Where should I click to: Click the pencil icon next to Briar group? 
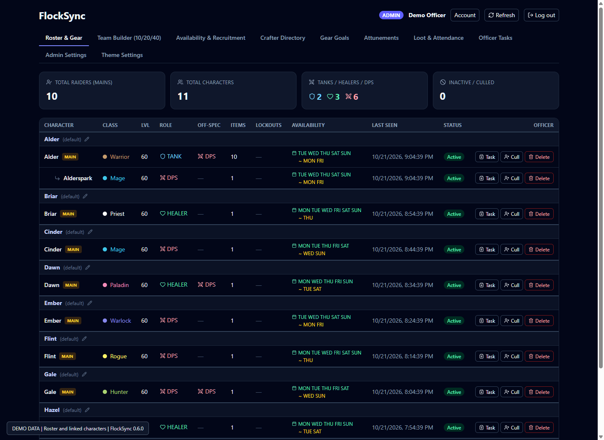point(85,196)
